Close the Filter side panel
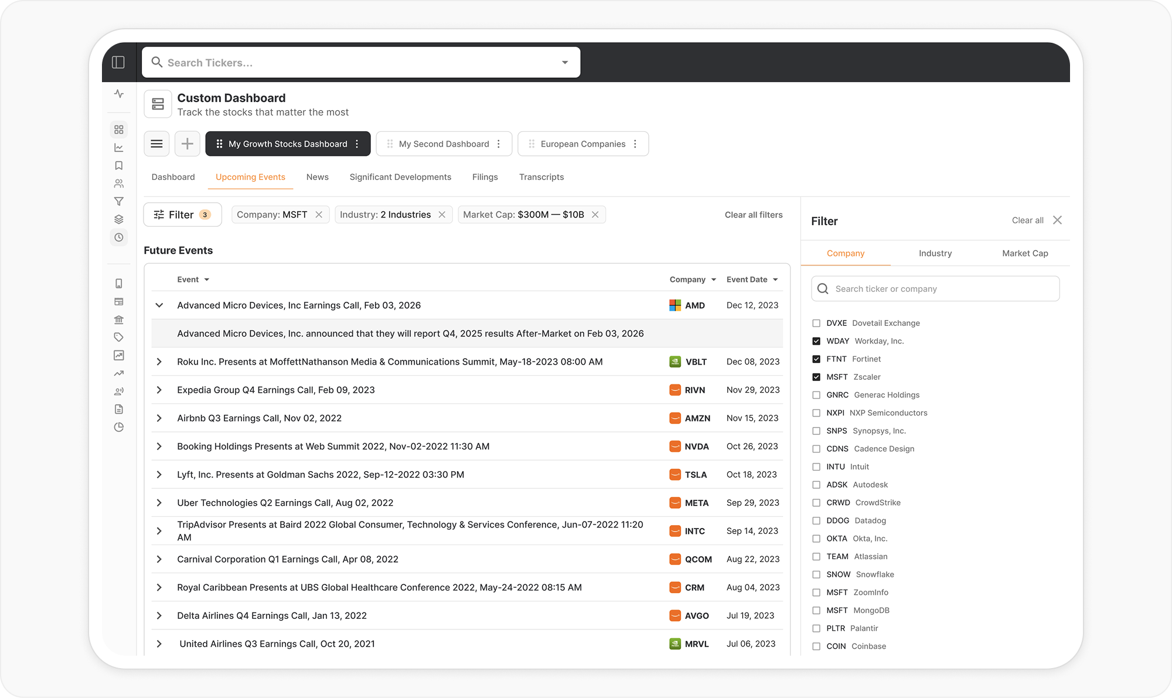The image size is (1172, 698). tap(1057, 220)
